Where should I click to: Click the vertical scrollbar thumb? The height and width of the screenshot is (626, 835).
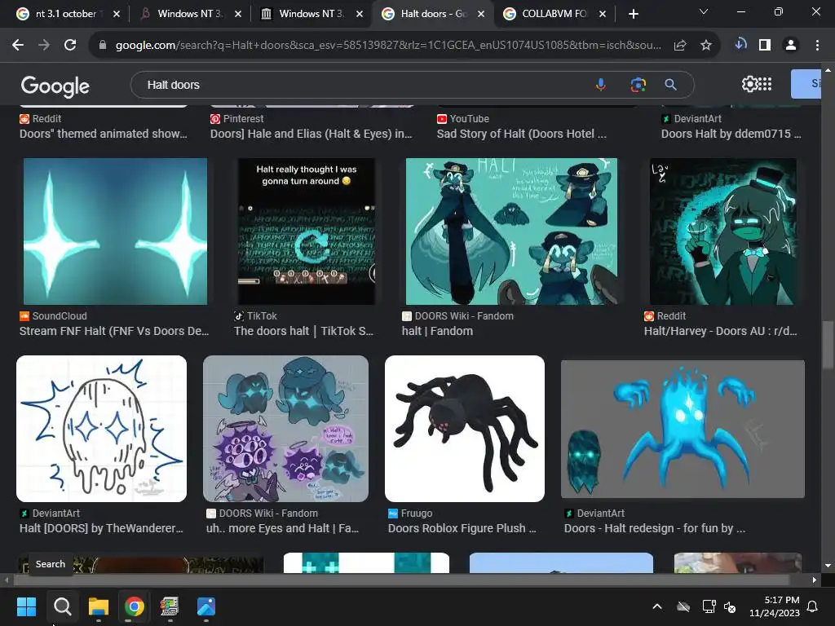point(828,345)
